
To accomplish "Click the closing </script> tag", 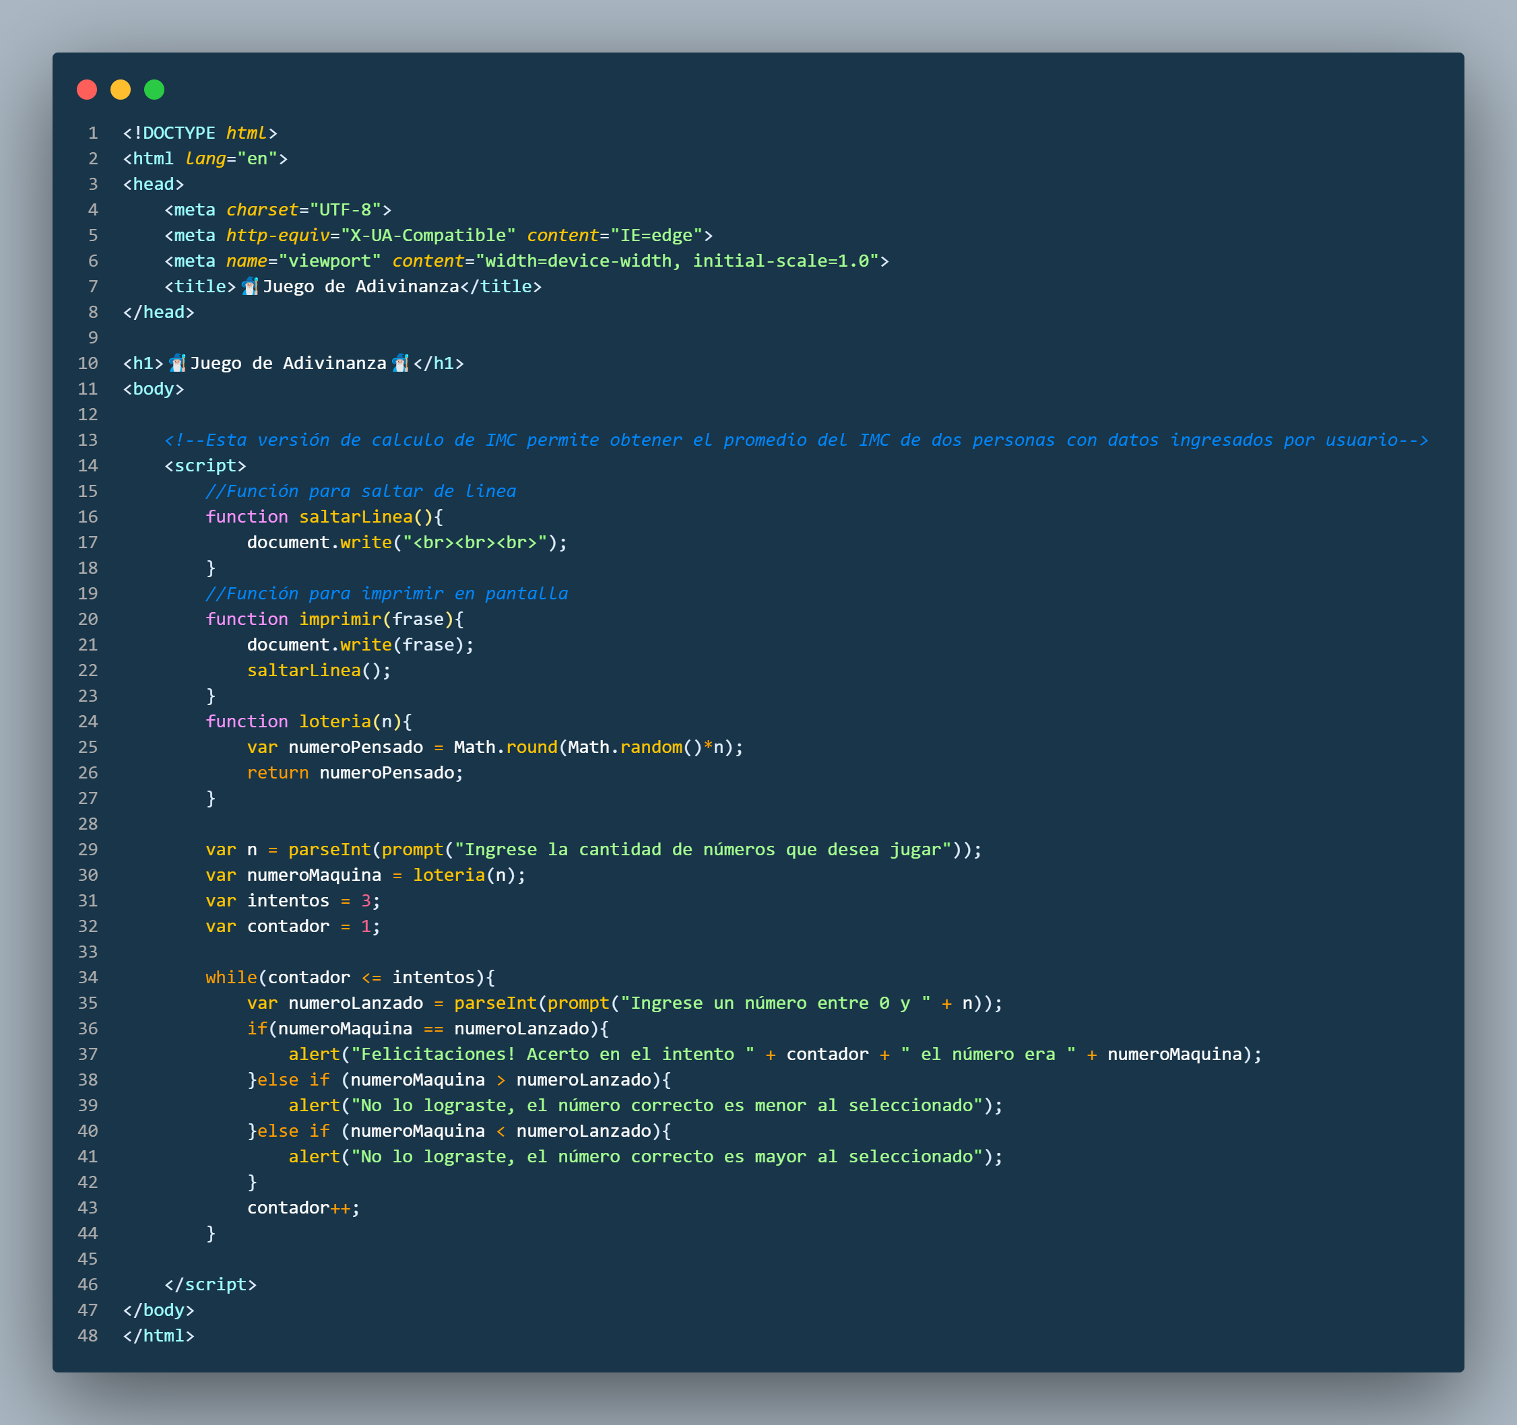I will click(211, 1285).
